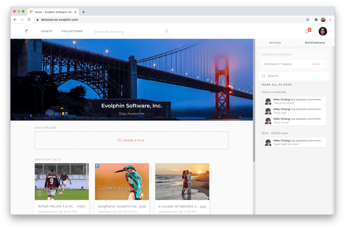This screenshot has height=229, width=345.
Task: Open the 'Evolphin Kingfisher' thumbnail
Action: click(x=122, y=182)
